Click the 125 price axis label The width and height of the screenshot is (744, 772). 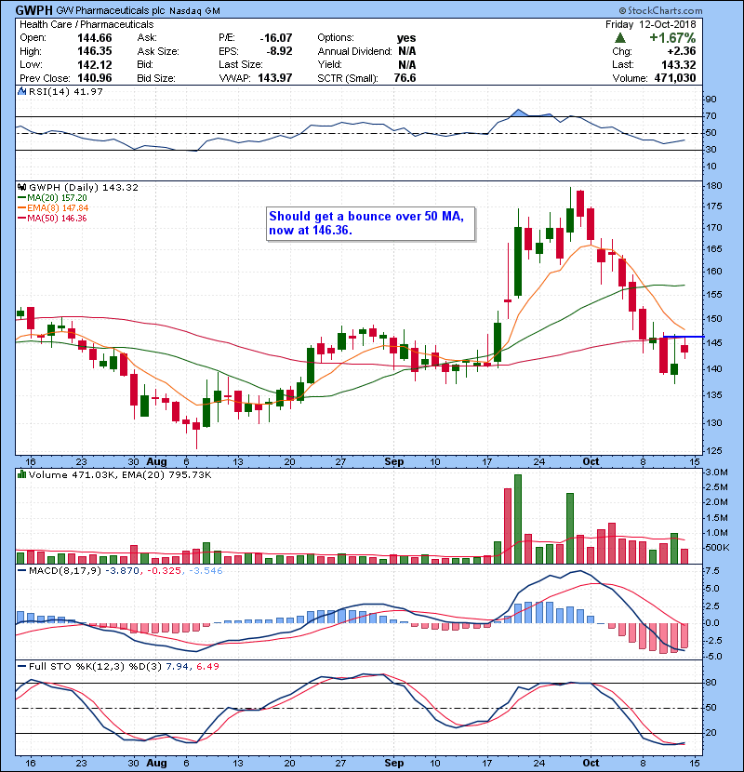[714, 450]
